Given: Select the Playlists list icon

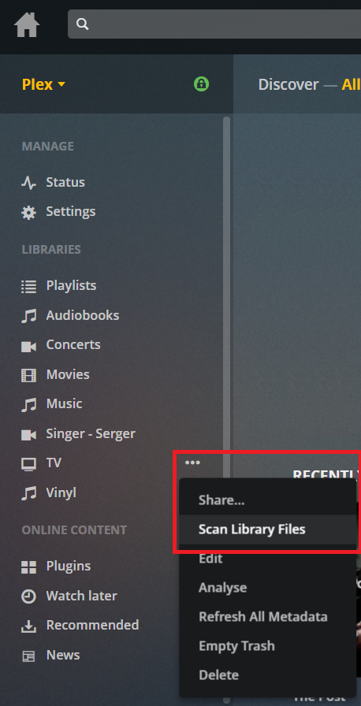Looking at the screenshot, I should coord(29,286).
